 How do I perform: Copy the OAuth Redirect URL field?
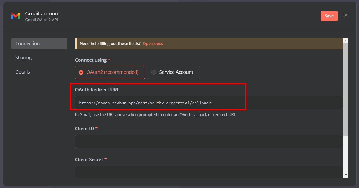[209, 103]
